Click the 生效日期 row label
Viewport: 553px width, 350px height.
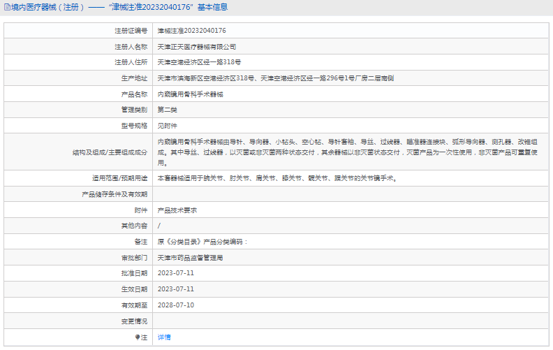(x=134, y=289)
